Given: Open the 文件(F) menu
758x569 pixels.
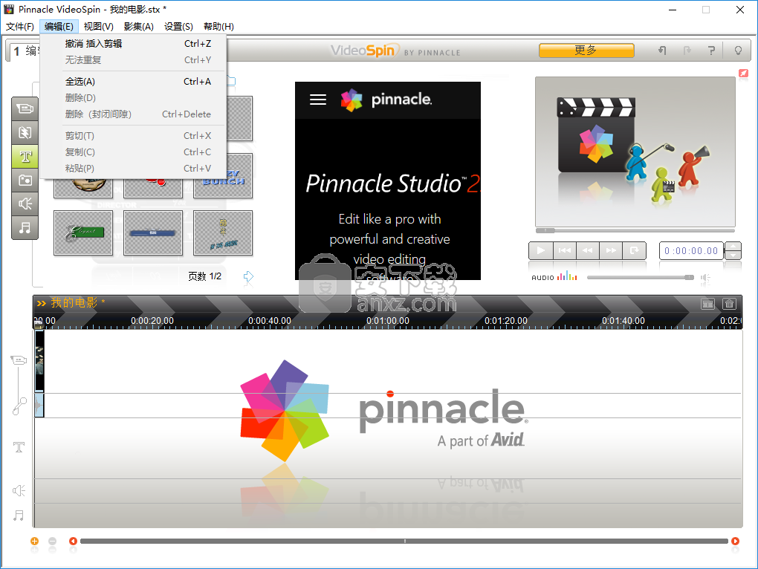Looking at the screenshot, I should pos(20,27).
